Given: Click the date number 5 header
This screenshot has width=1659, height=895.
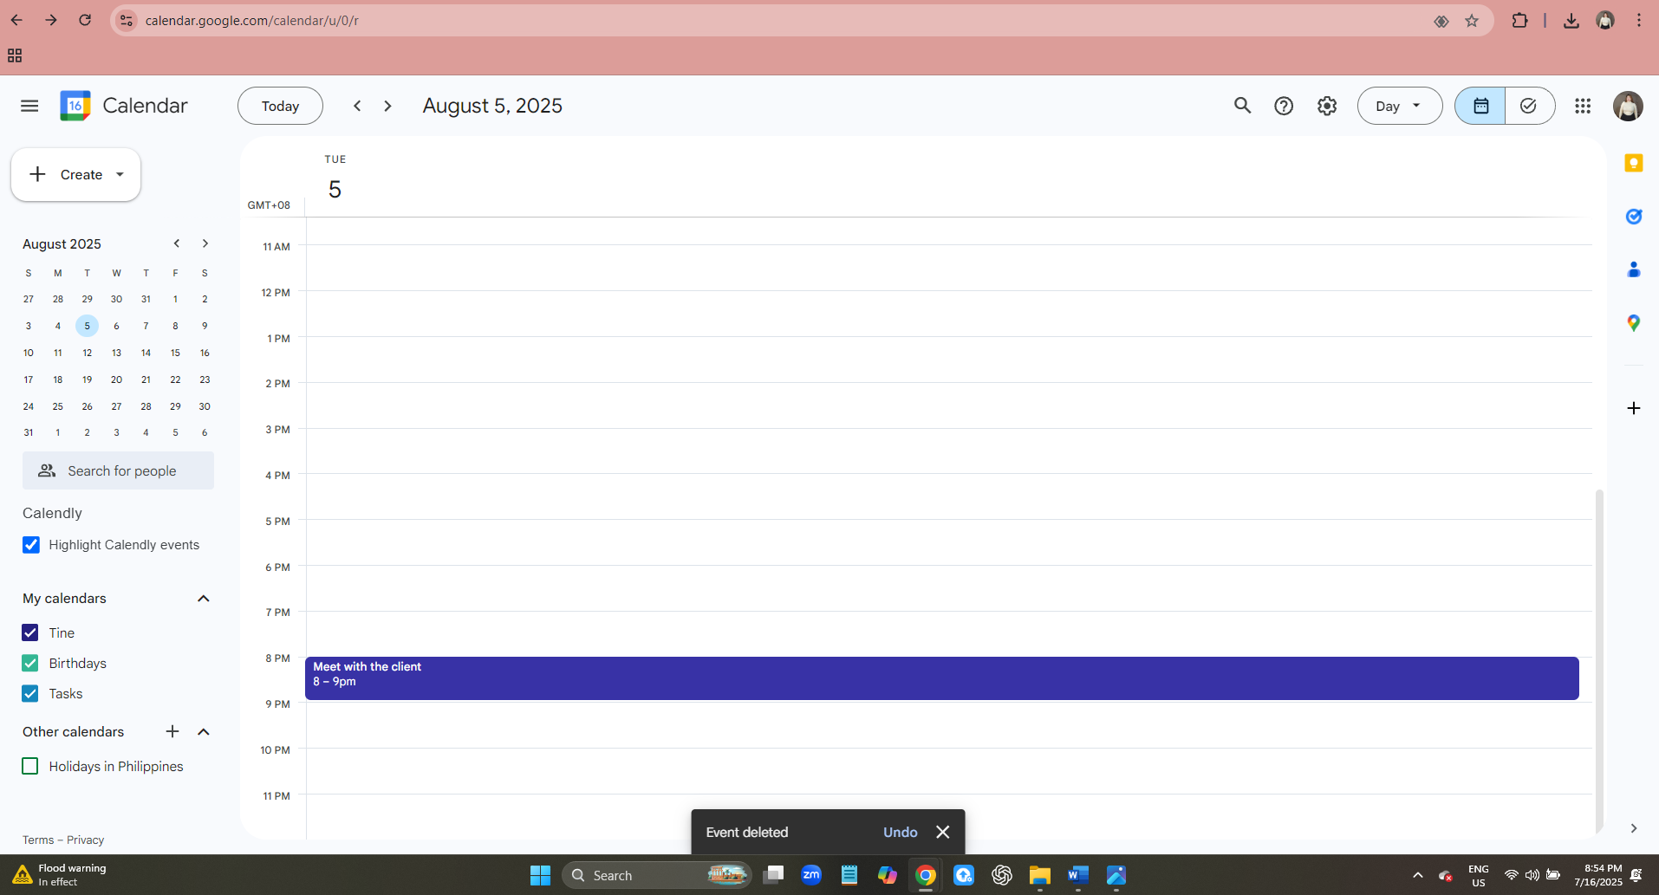Looking at the screenshot, I should coord(335,189).
